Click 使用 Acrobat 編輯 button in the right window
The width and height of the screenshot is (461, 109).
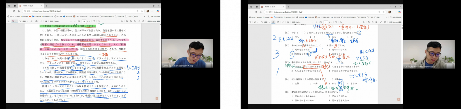pyautogui.click(x=395, y=22)
